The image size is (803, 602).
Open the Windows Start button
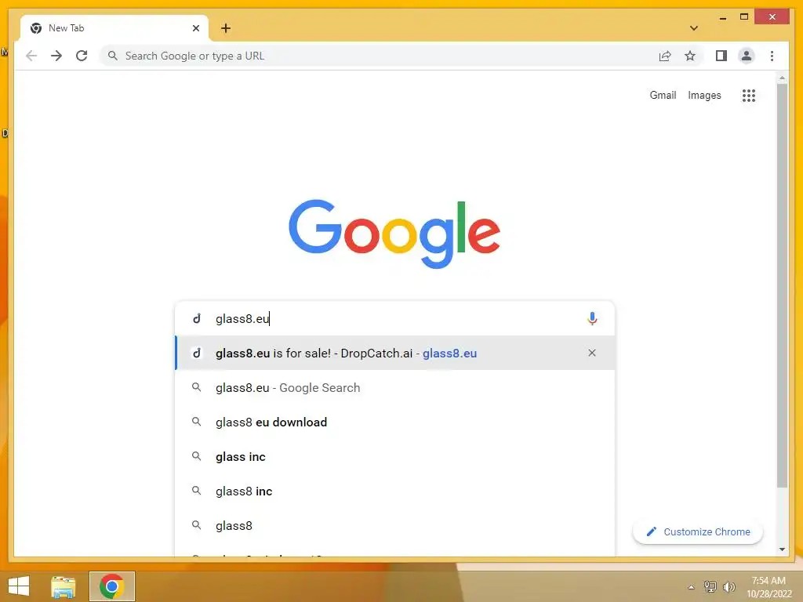click(19, 586)
